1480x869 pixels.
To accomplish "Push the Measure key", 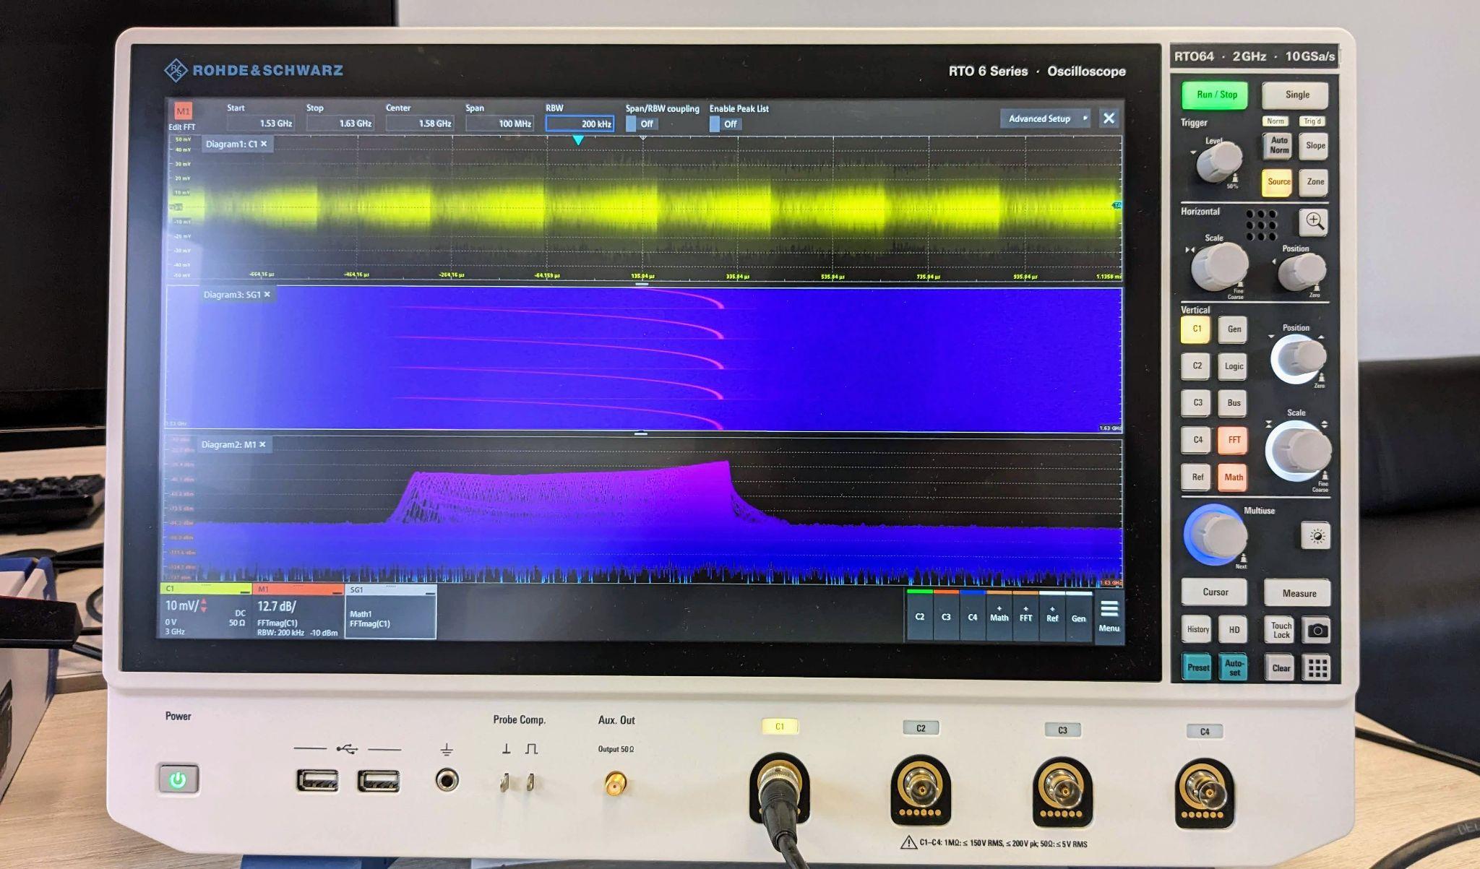I will [1299, 593].
